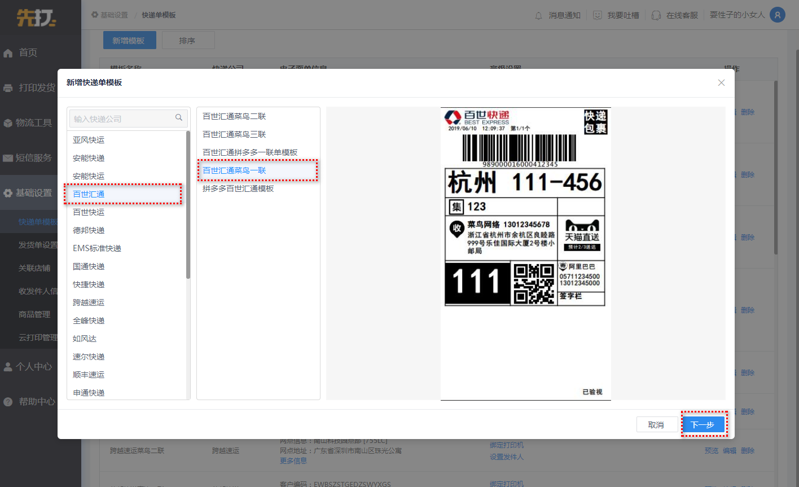Click the 基础设置 gear icon in sidebar
799x487 pixels.
8,193
